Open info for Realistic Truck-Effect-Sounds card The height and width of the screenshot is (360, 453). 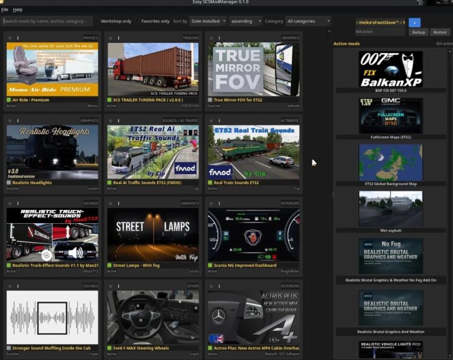coord(18,203)
